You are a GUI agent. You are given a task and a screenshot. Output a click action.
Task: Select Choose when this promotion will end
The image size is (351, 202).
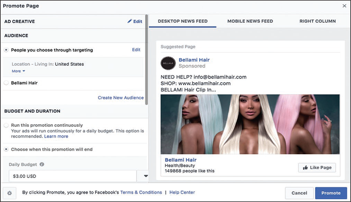6,149
